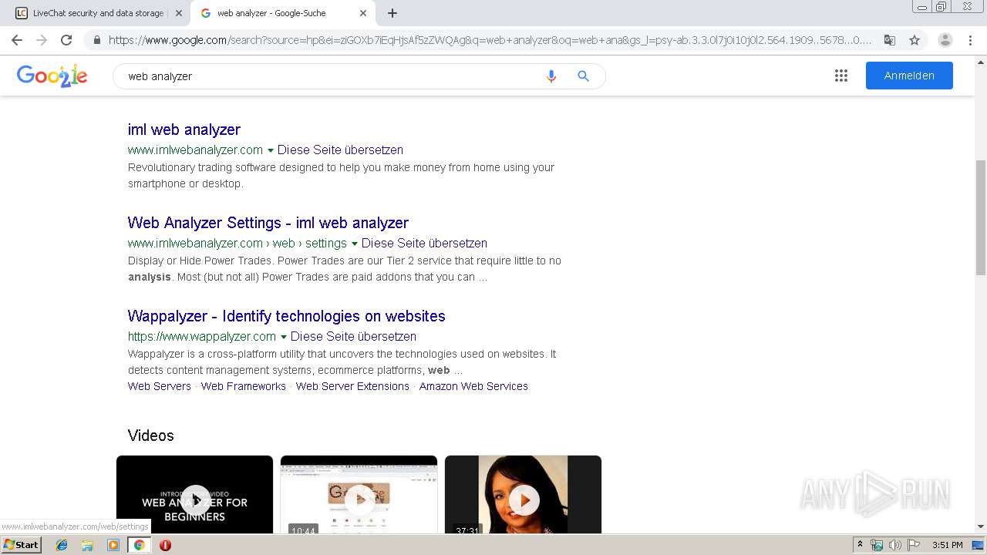The height and width of the screenshot is (555, 987).
Task: Open the Google apps grid
Action: [841, 76]
